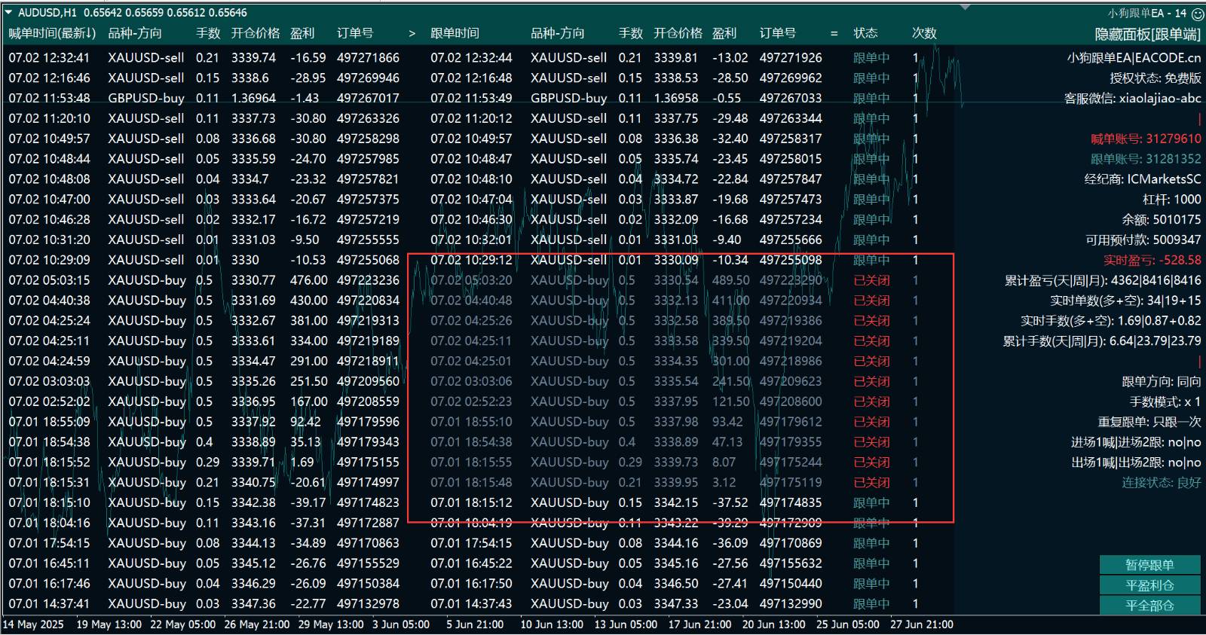Click 经纪商: ICMarketsSC line
This screenshot has height=635, width=1206.
click(x=1143, y=179)
